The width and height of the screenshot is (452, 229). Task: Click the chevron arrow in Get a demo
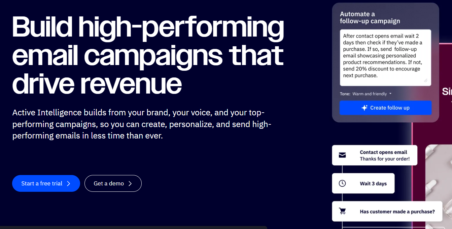[130, 183]
